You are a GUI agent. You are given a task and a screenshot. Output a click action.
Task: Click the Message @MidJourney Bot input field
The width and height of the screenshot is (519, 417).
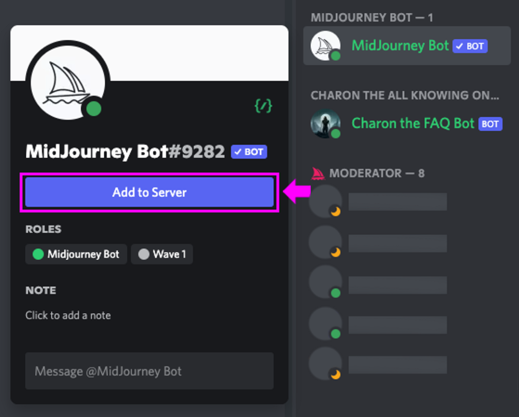(x=149, y=371)
